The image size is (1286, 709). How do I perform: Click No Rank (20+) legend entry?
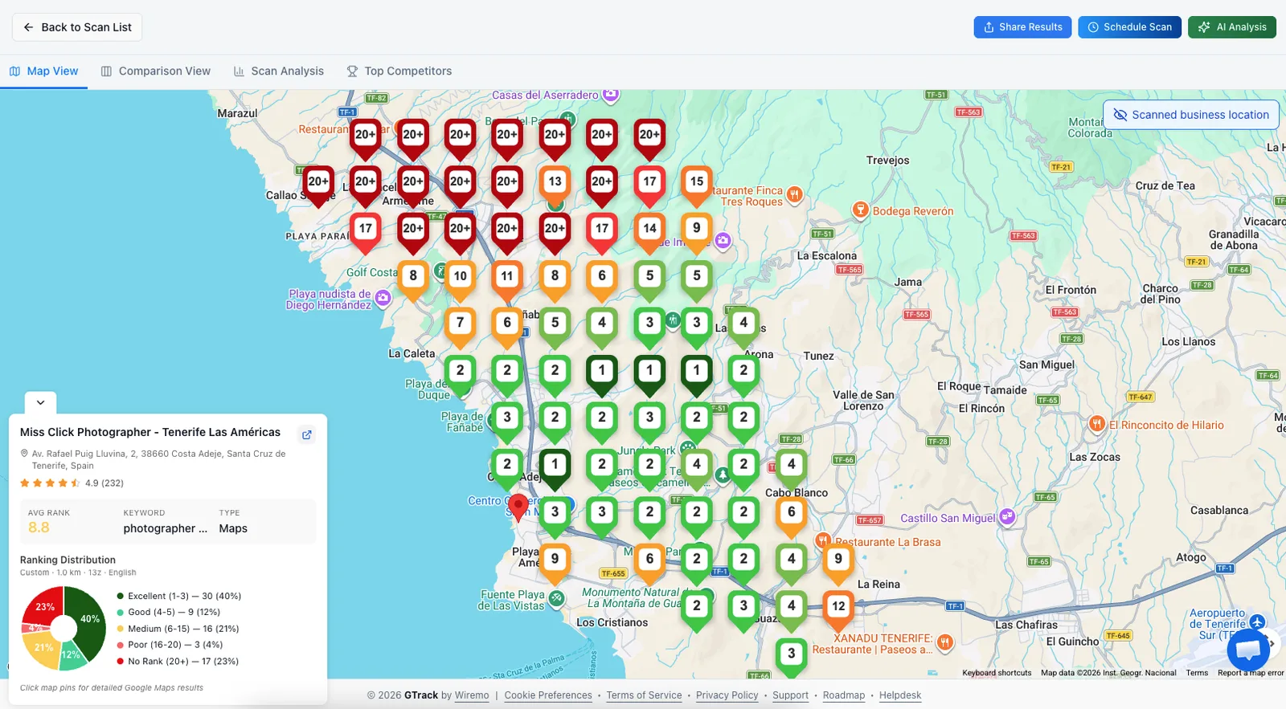178,662
